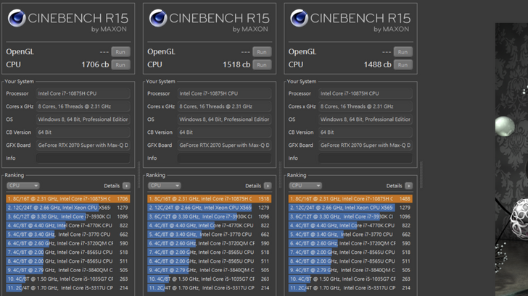Image resolution: width=528 pixels, height=296 pixels.
Task: Open the CPU ranking dropdown in the right panel
Action: 305,186
